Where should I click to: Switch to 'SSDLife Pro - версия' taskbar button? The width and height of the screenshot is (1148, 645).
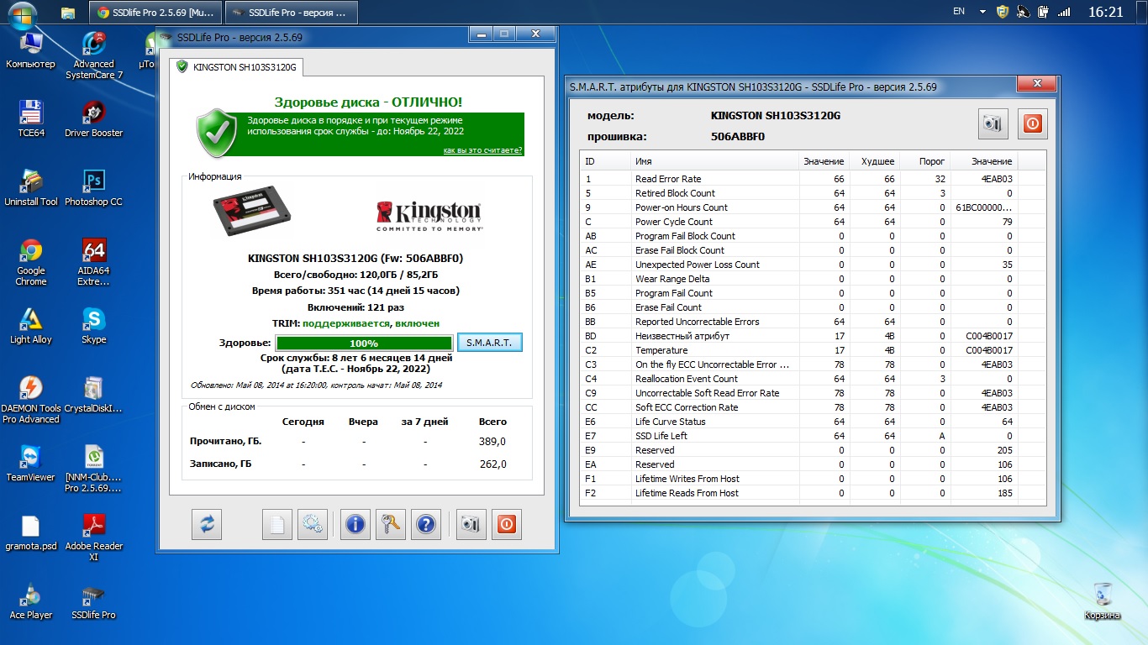click(x=292, y=13)
